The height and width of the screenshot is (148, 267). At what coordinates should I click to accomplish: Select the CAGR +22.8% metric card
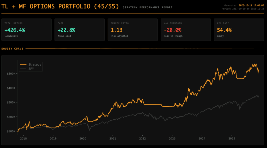[80, 30]
